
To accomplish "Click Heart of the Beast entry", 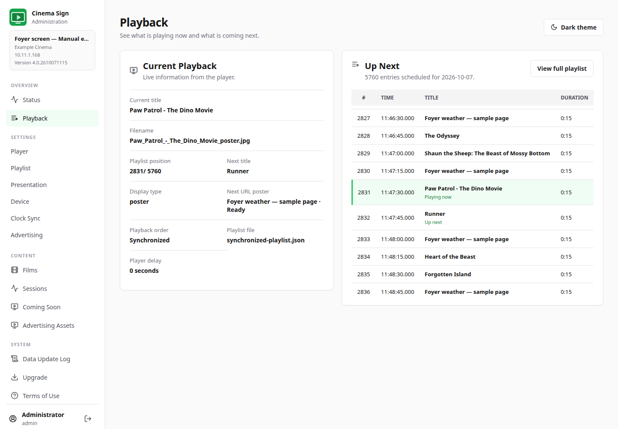I will point(450,257).
